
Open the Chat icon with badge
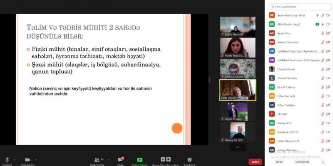point(120,160)
